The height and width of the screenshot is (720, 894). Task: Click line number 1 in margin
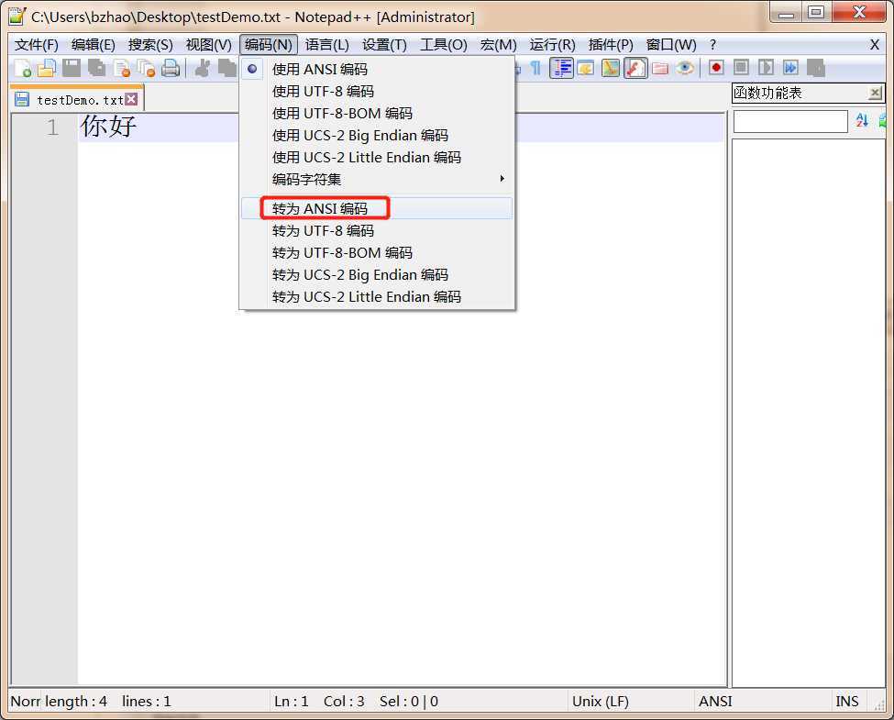click(52, 127)
